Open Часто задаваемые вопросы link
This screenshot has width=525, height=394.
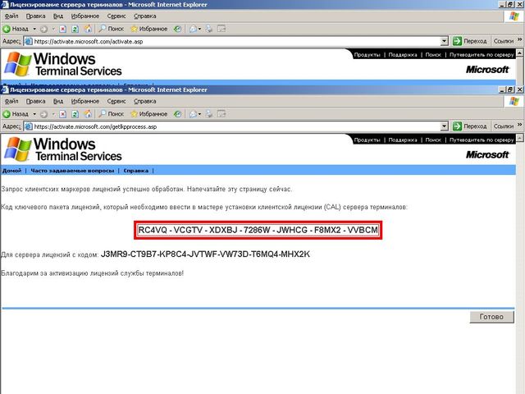point(72,171)
